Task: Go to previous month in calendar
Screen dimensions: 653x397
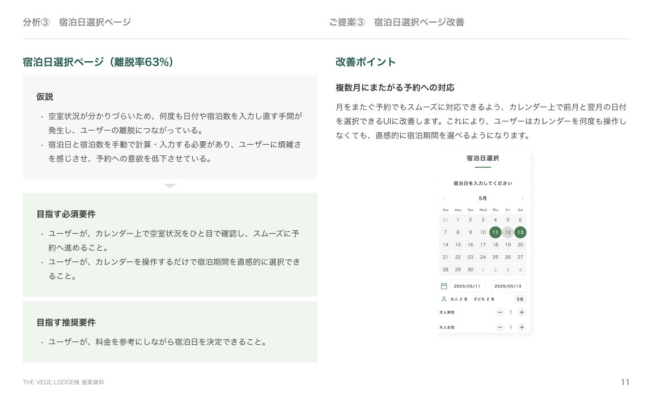Action: (443, 198)
